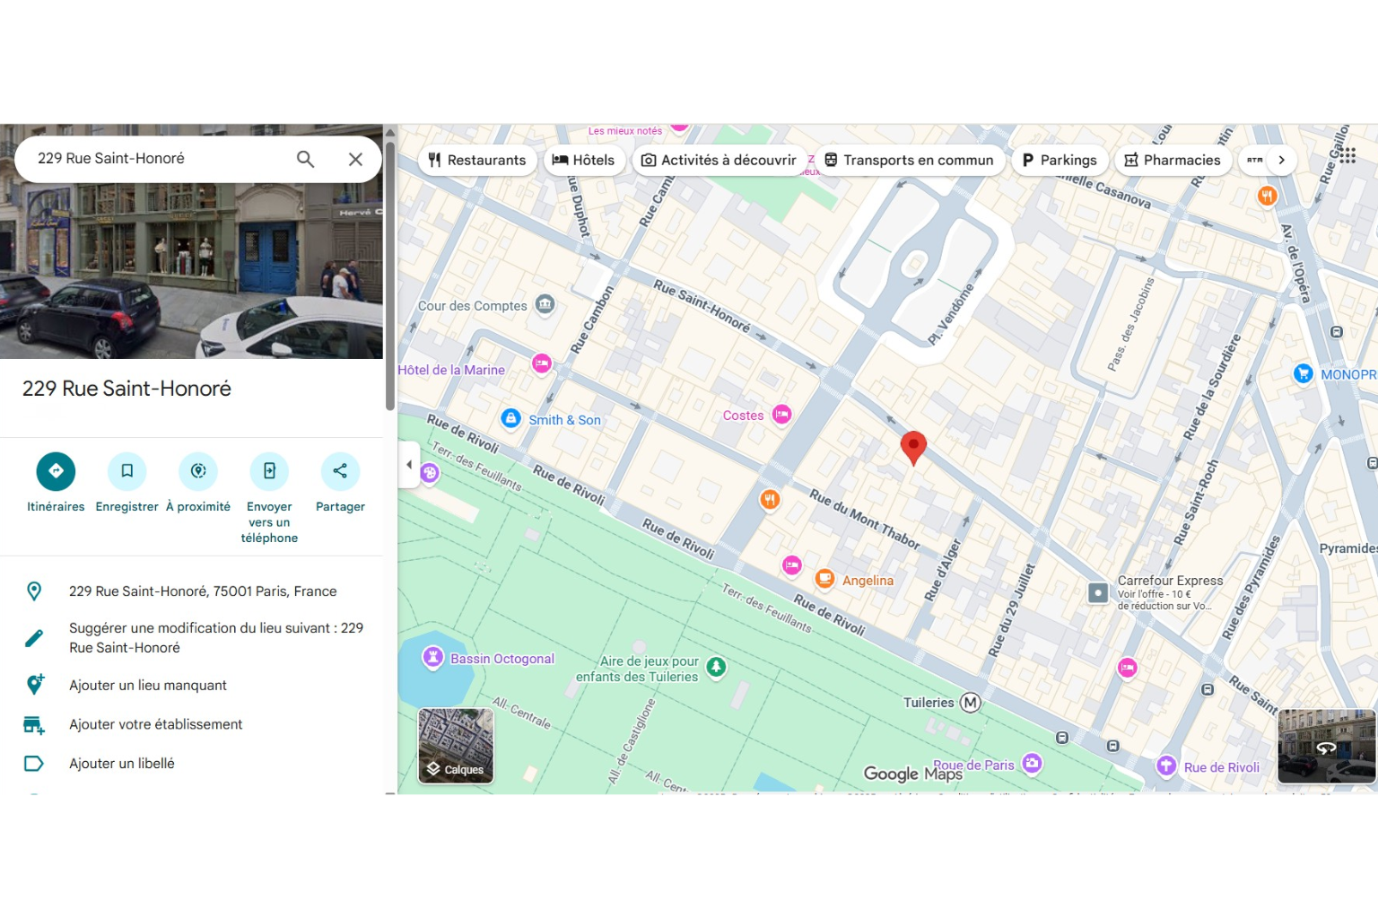Select the Hôtels filter chip
Screen dimensions: 1378x919
pyautogui.click(x=584, y=161)
